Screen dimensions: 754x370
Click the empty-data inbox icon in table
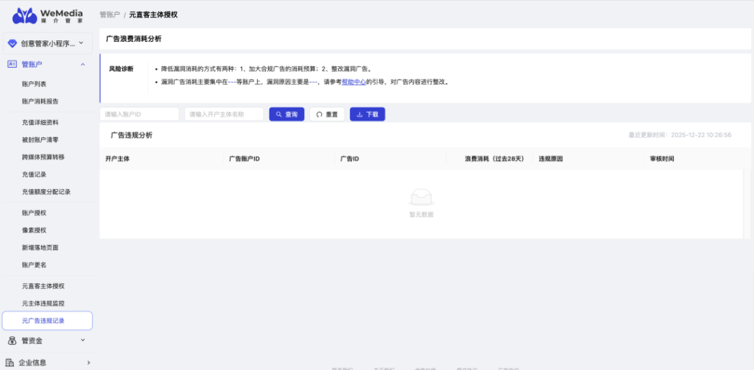(x=421, y=197)
